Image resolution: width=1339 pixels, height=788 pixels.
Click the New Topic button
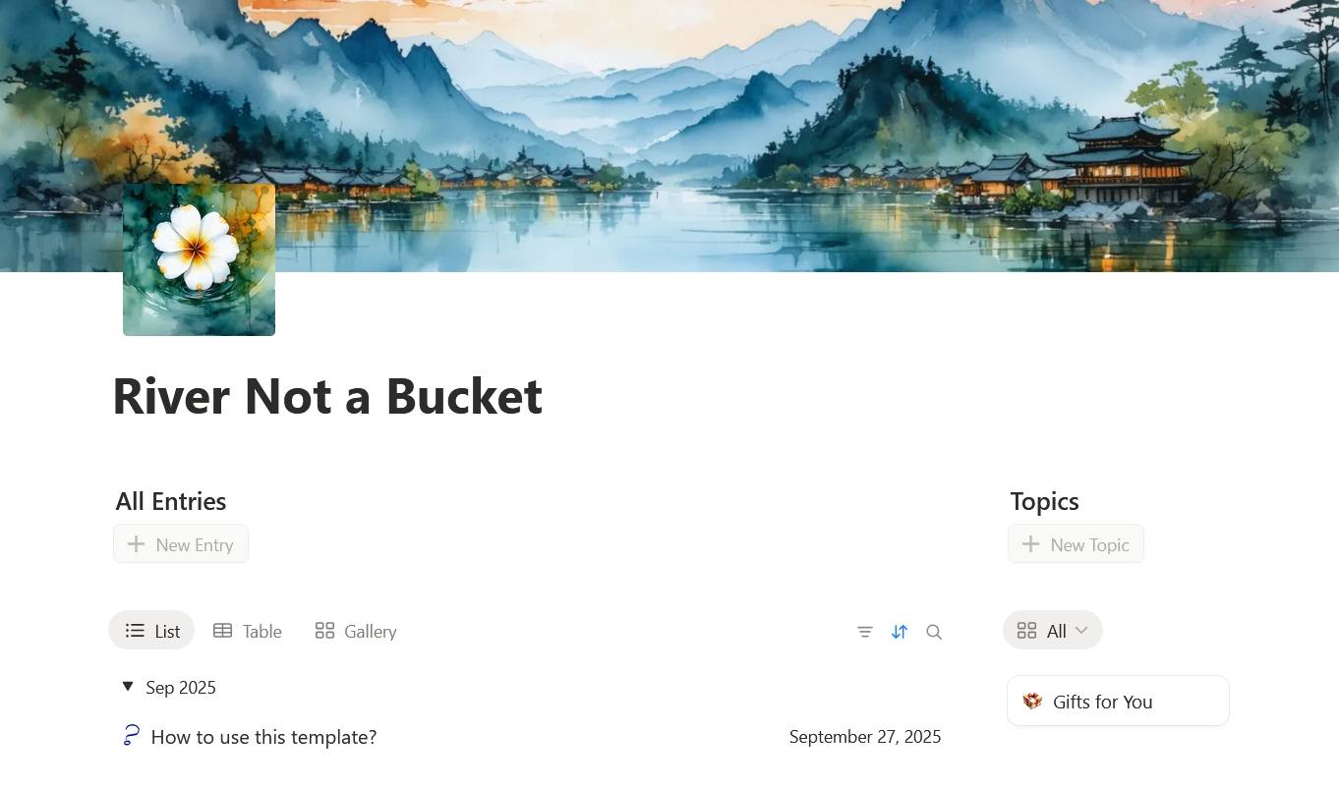tap(1076, 544)
